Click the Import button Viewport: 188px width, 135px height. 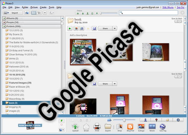click(13, 13)
